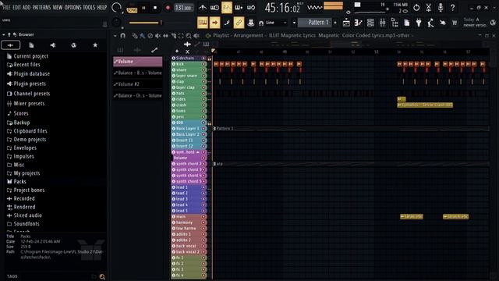Expand the Demo projects folder
The width and height of the screenshot is (499, 281).
coord(27,140)
